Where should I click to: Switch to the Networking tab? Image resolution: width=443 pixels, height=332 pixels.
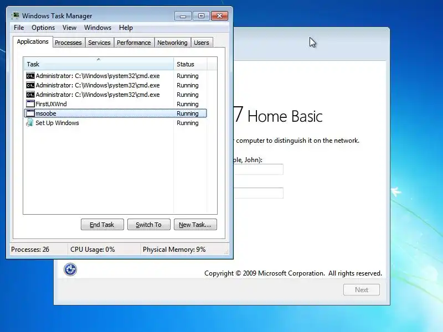pos(172,43)
